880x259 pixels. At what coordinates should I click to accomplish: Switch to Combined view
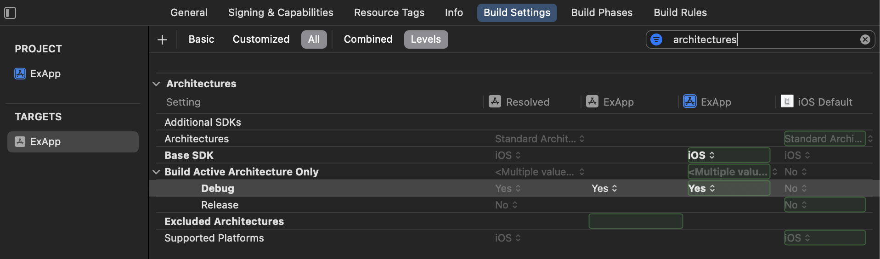click(368, 39)
